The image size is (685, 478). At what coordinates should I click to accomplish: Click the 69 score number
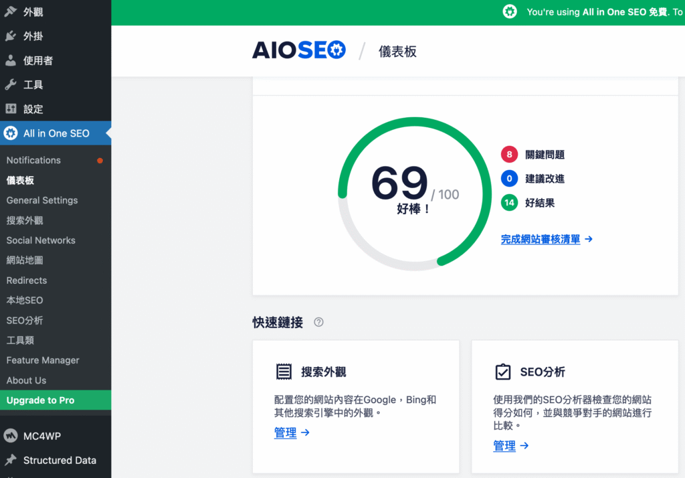399,183
